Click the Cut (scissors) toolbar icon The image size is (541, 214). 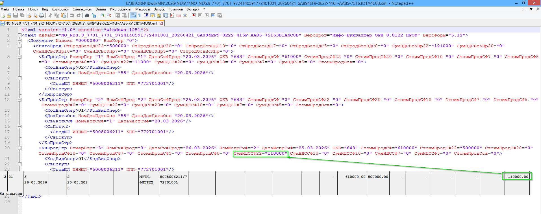click(50, 15)
